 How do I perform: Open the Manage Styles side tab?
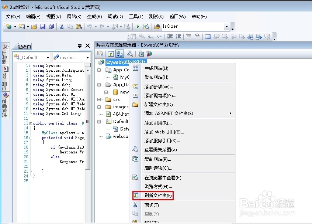point(5,105)
